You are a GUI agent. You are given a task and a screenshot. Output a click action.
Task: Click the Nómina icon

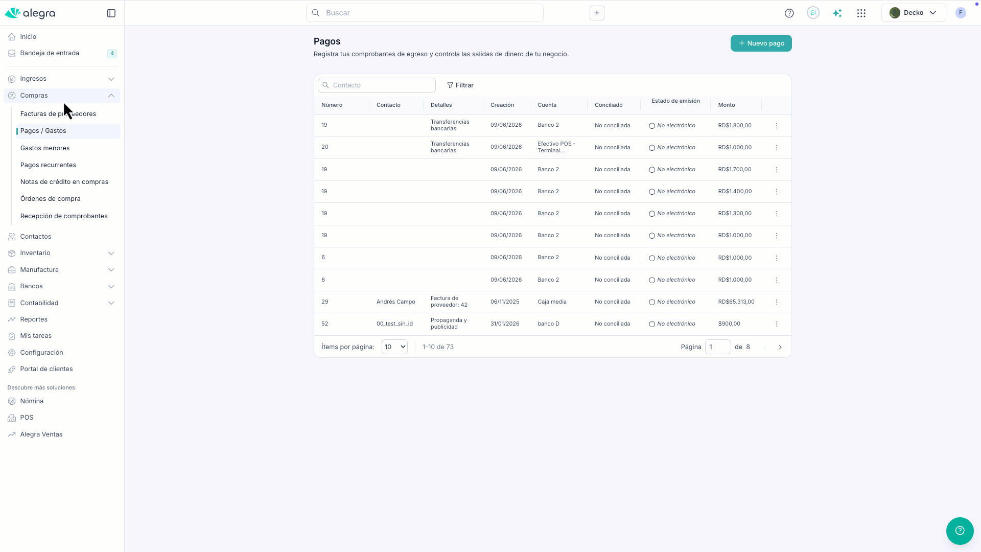(x=12, y=401)
